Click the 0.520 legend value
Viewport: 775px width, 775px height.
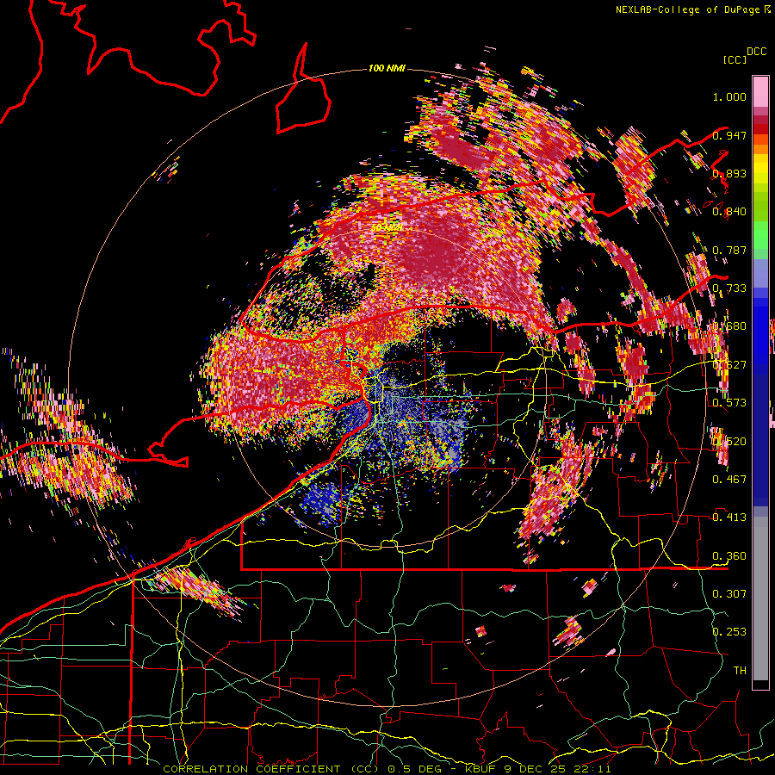click(x=729, y=441)
